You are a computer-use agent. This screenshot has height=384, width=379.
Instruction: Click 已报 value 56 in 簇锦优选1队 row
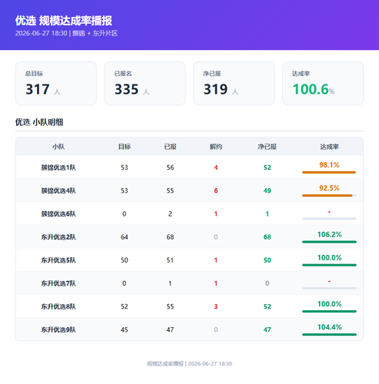pos(170,167)
